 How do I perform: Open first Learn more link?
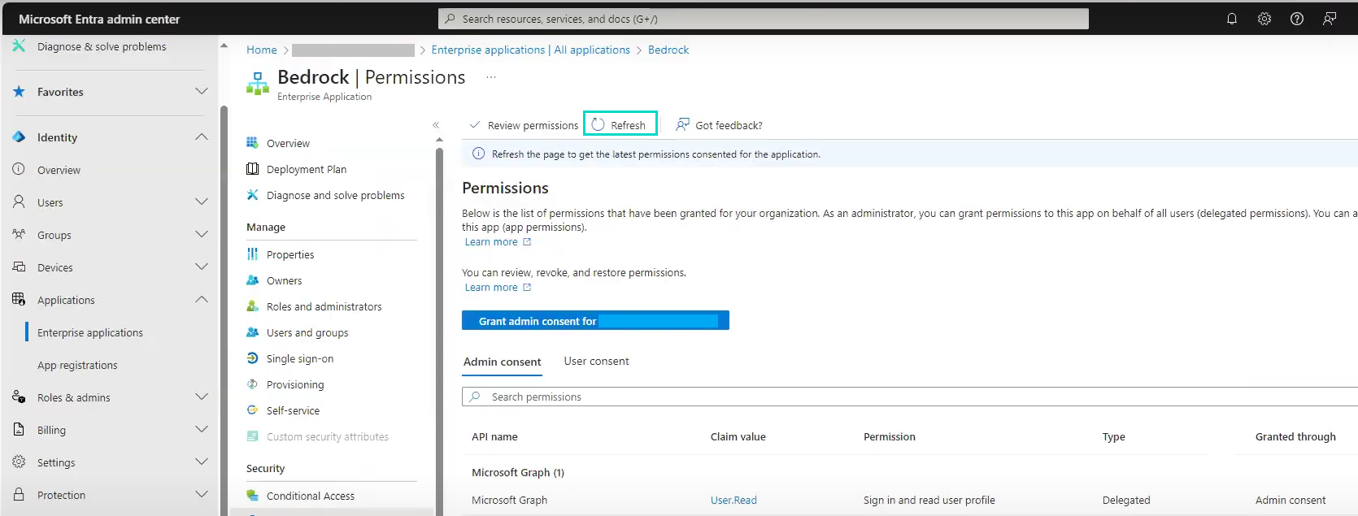coord(498,242)
